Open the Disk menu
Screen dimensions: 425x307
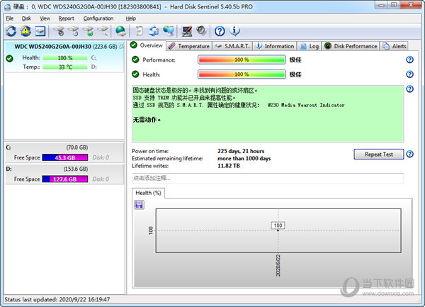coord(26,18)
